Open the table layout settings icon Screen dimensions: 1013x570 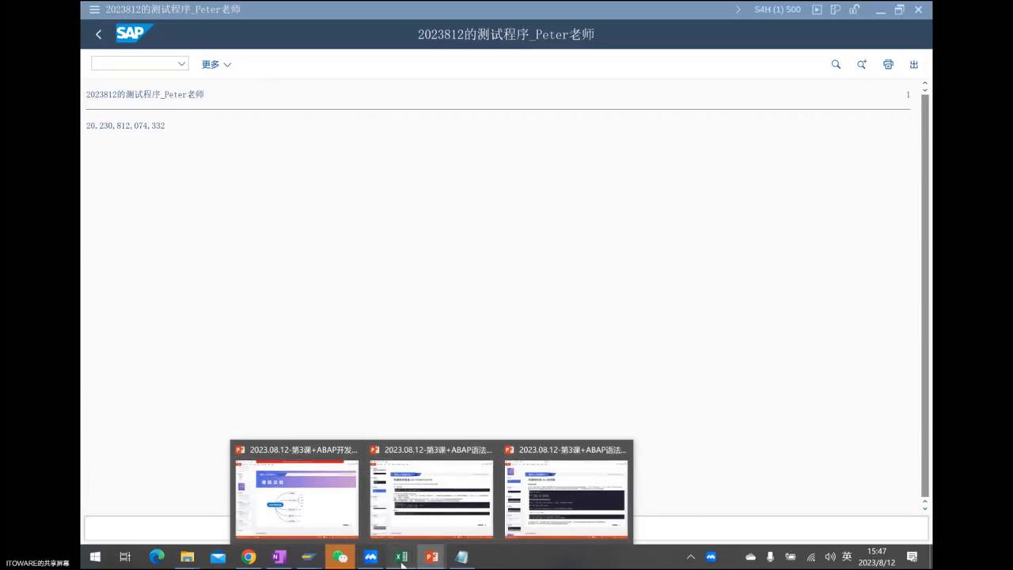tap(913, 64)
